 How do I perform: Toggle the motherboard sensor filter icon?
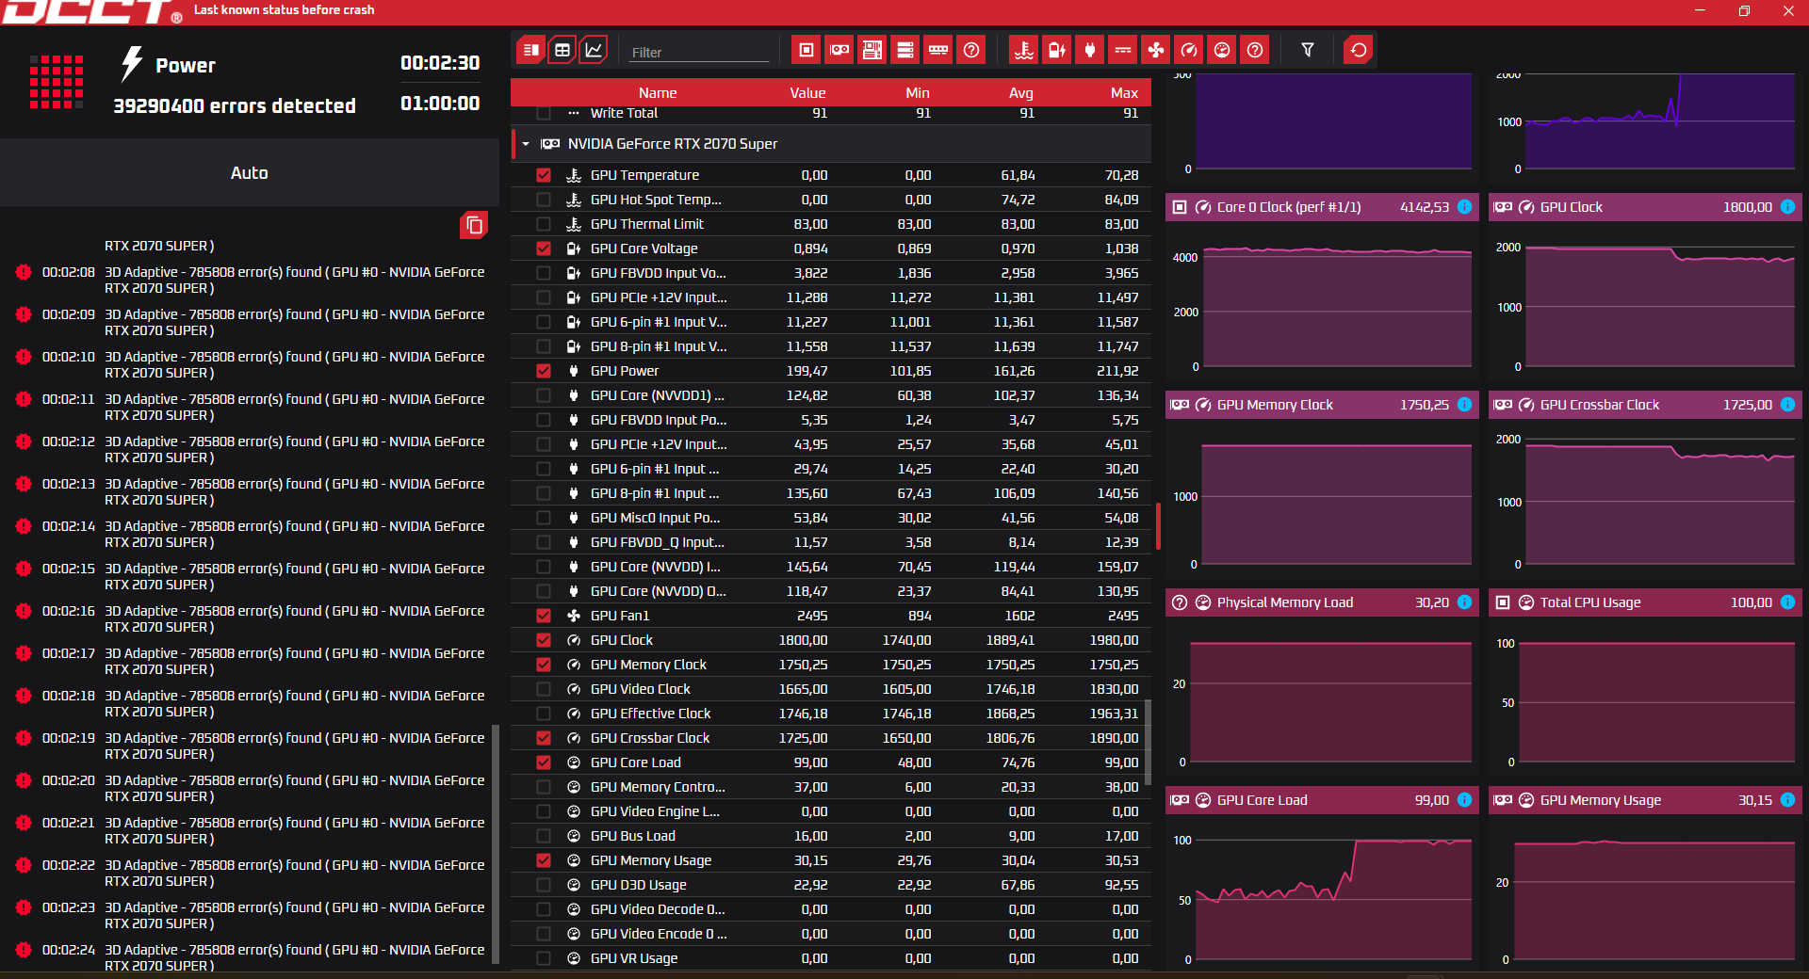872,50
